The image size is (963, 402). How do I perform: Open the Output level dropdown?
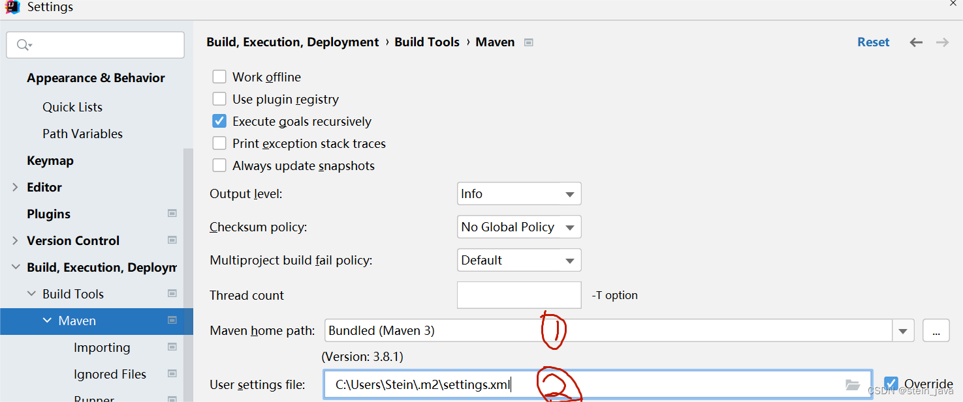tap(519, 194)
